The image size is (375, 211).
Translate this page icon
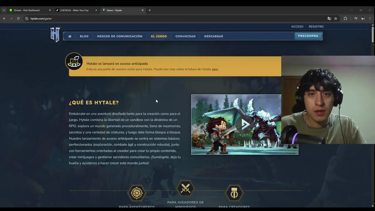[x=329, y=18]
